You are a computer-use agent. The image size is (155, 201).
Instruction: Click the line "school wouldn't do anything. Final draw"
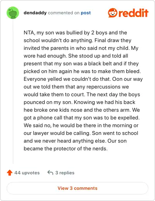77,41
